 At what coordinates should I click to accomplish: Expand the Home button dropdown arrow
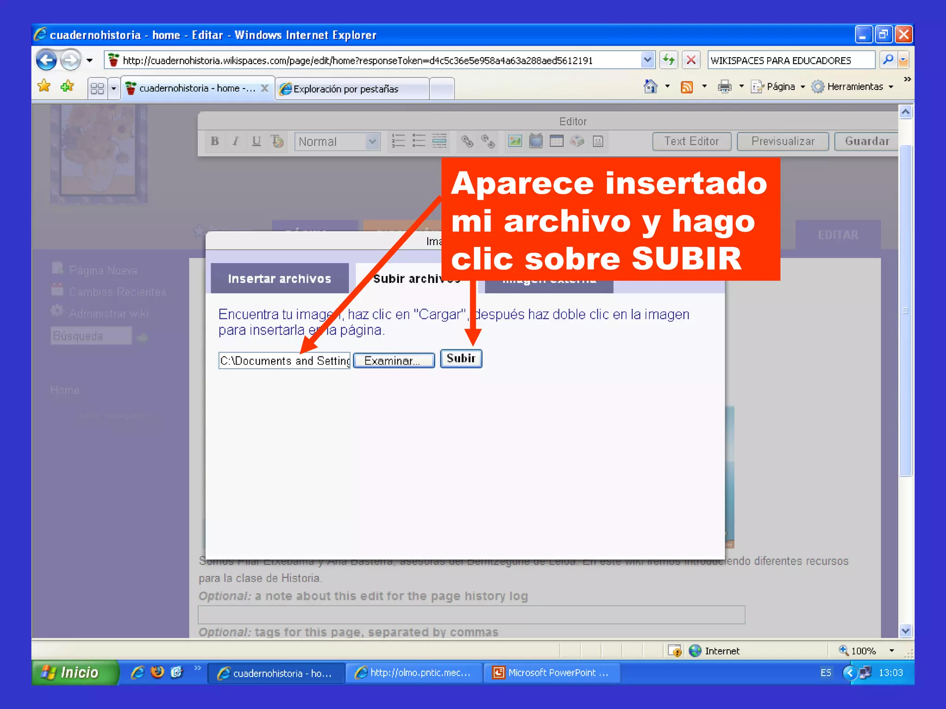667,86
